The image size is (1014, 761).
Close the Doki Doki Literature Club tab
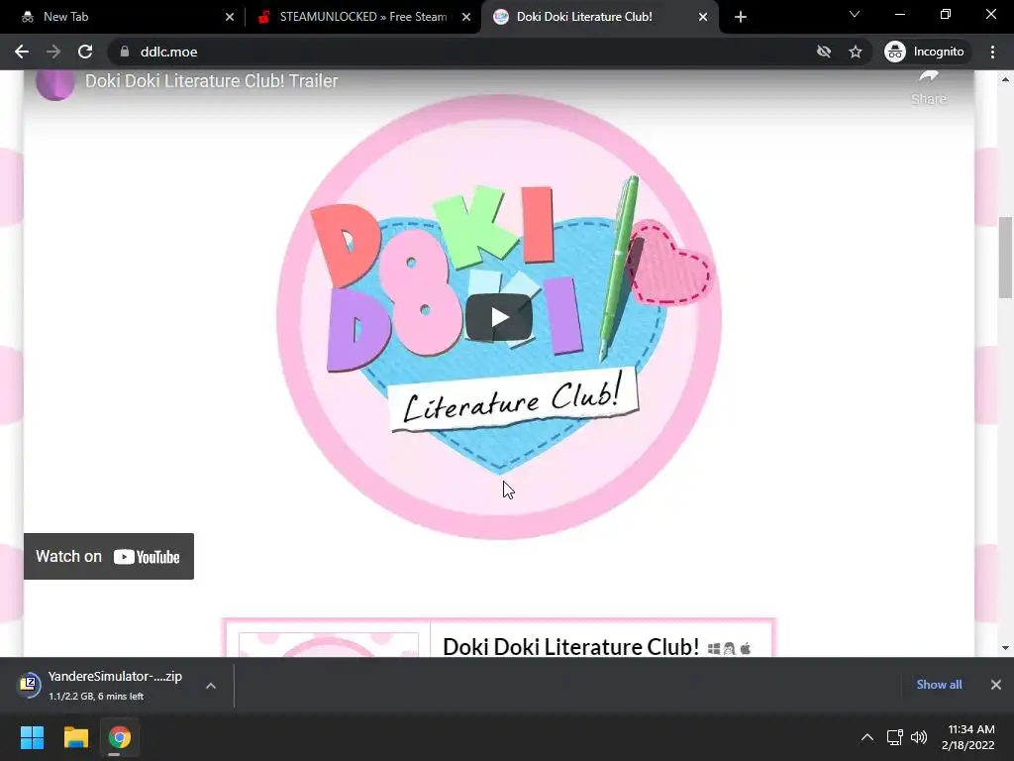click(703, 17)
